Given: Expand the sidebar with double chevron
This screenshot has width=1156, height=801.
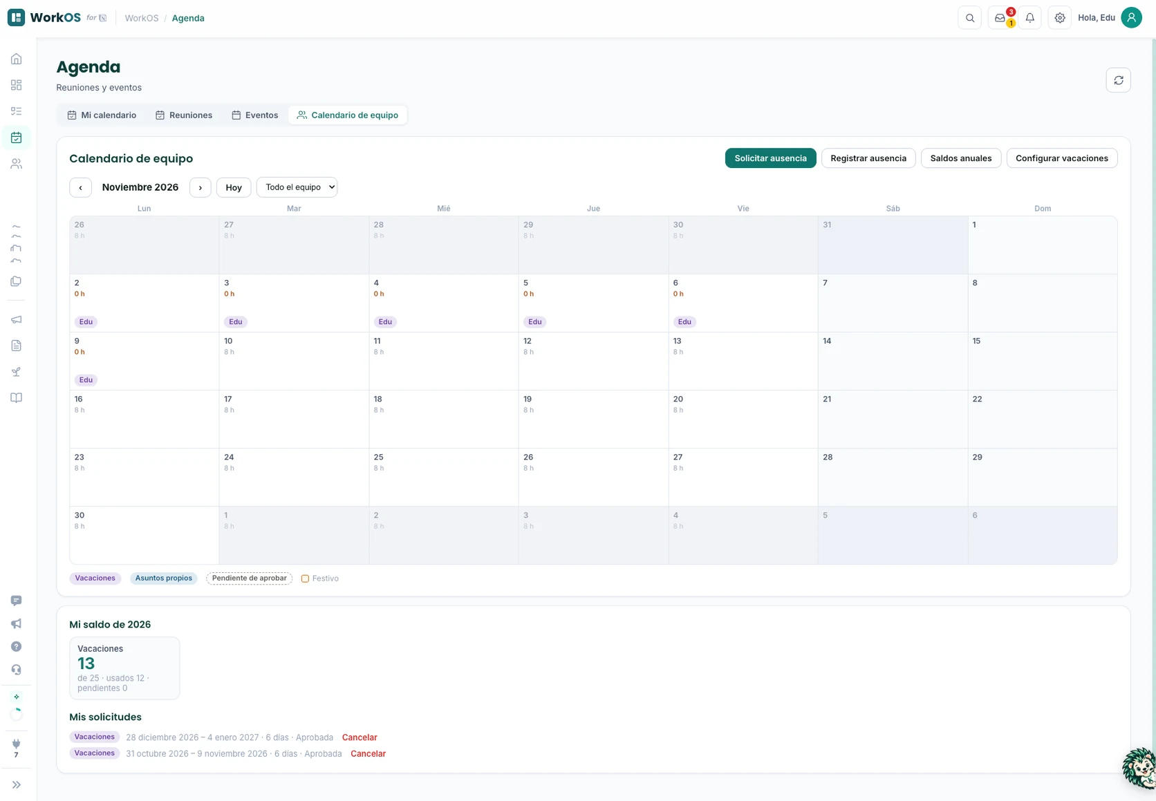Looking at the screenshot, I should click(16, 784).
